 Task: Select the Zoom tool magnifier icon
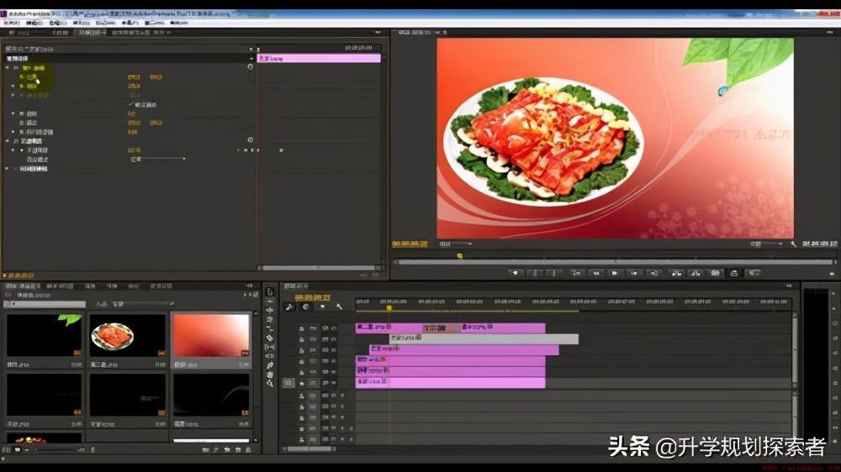270,384
